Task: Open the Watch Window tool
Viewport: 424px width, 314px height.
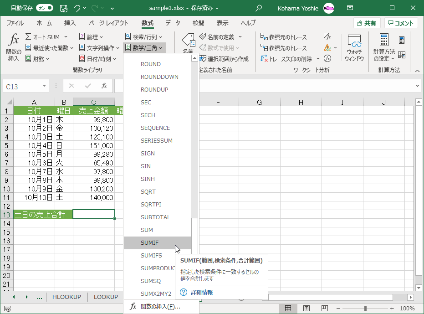Action: pyautogui.click(x=354, y=48)
